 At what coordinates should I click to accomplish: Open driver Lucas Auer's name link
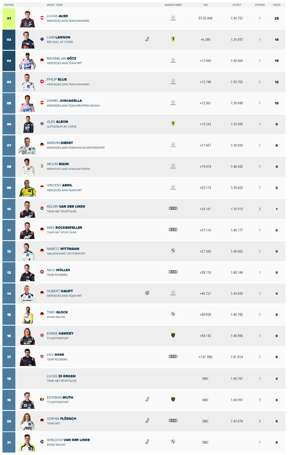57,16
